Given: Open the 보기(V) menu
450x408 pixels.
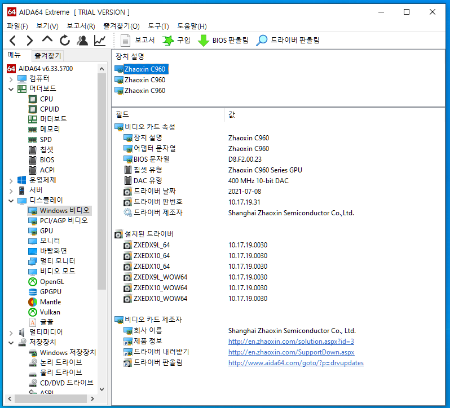Looking at the screenshot, I should click(x=47, y=26).
